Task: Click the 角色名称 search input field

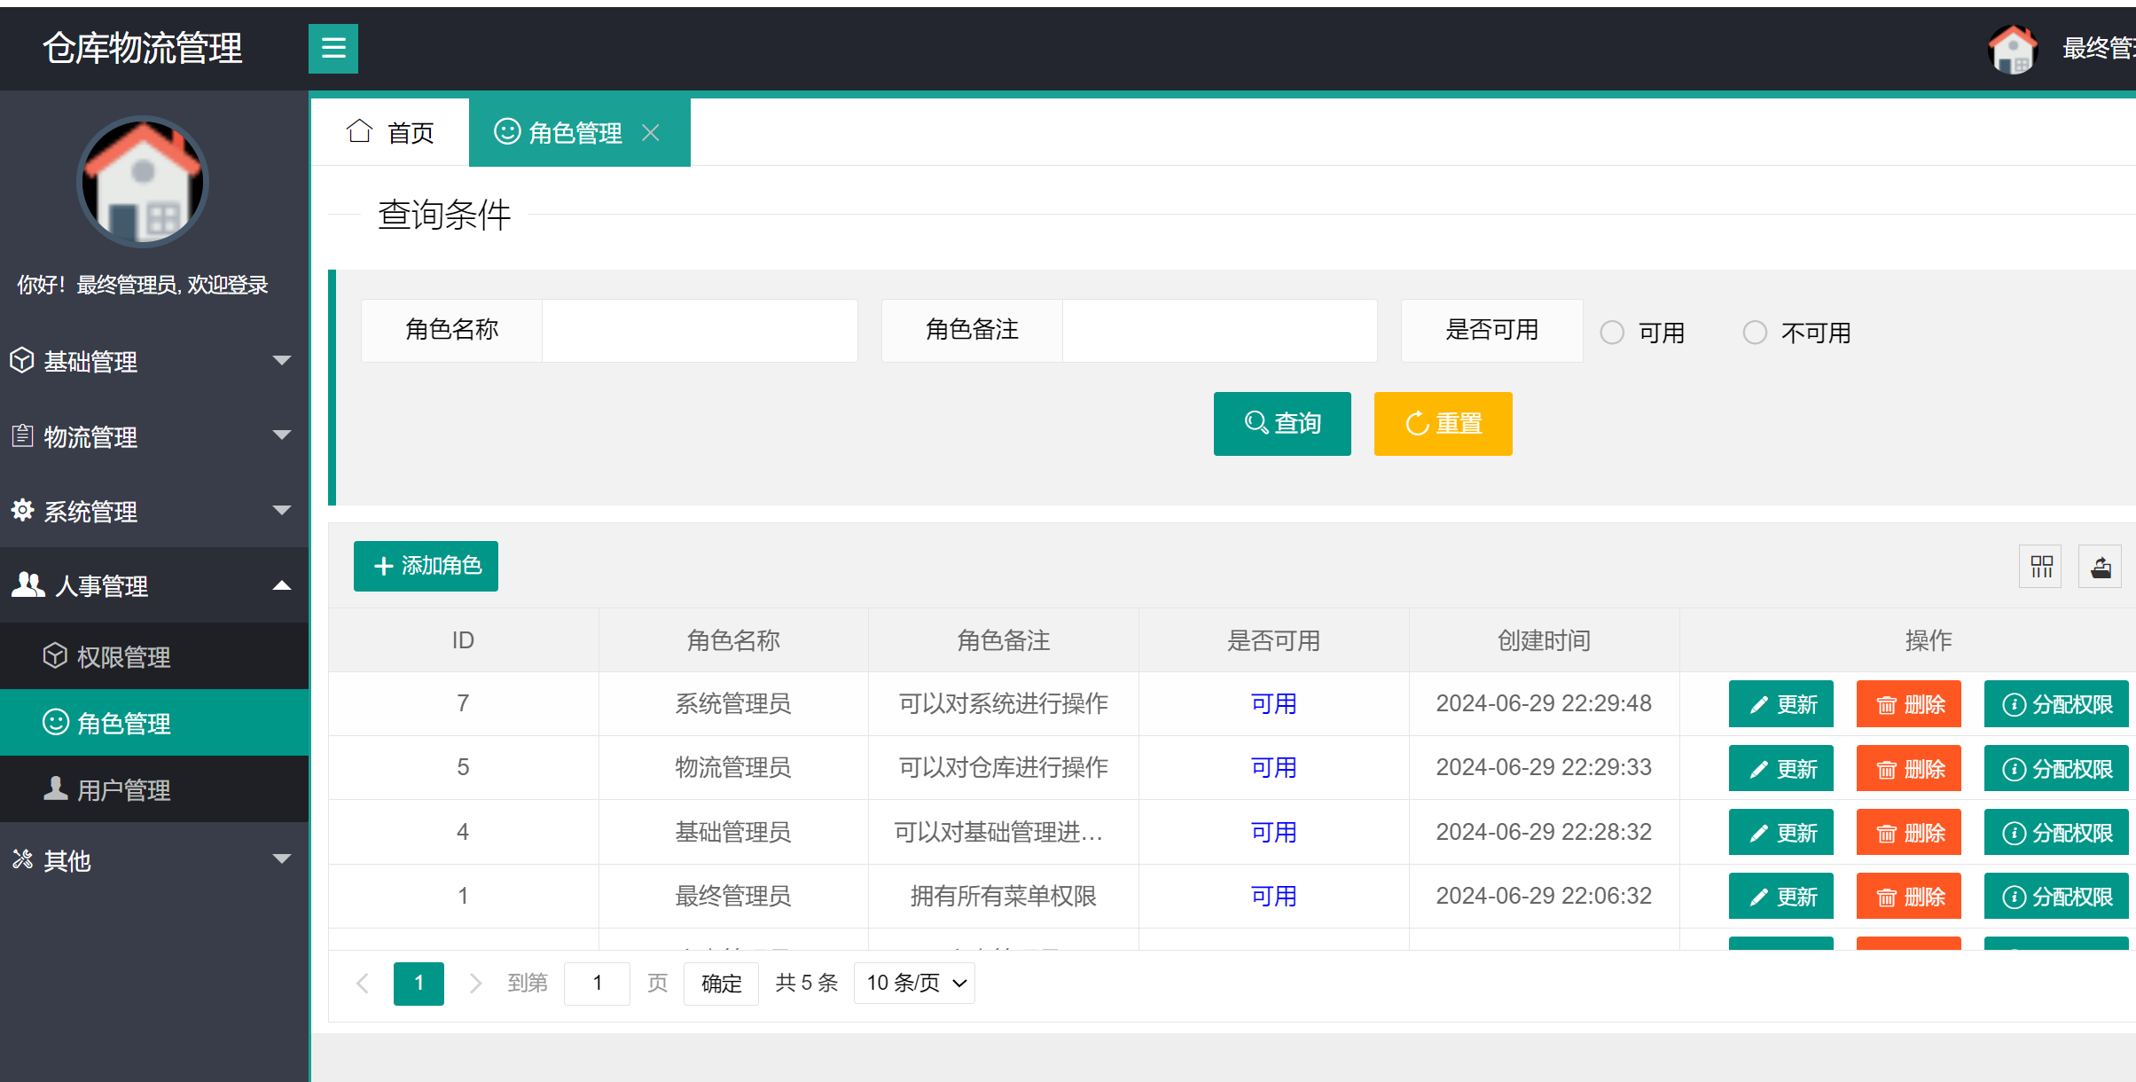Action: [x=700, y=330]
